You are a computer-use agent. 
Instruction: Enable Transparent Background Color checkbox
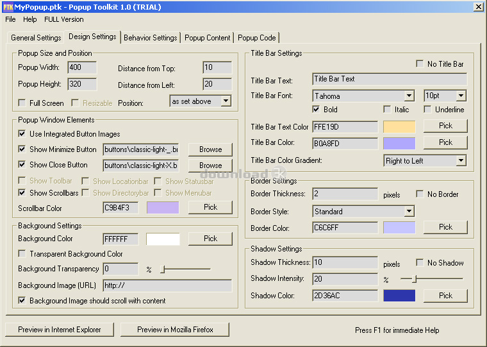click(x=22, y=254)
